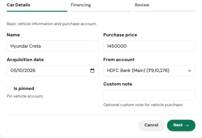This screenshot has width=202, height=138.
Task: Tick the Is pinned checkbox
Action: 9,88
